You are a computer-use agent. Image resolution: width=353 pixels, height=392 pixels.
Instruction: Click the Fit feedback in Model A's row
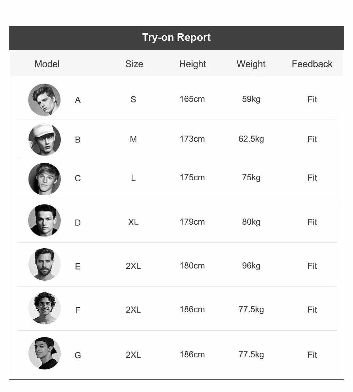point(312,99)
